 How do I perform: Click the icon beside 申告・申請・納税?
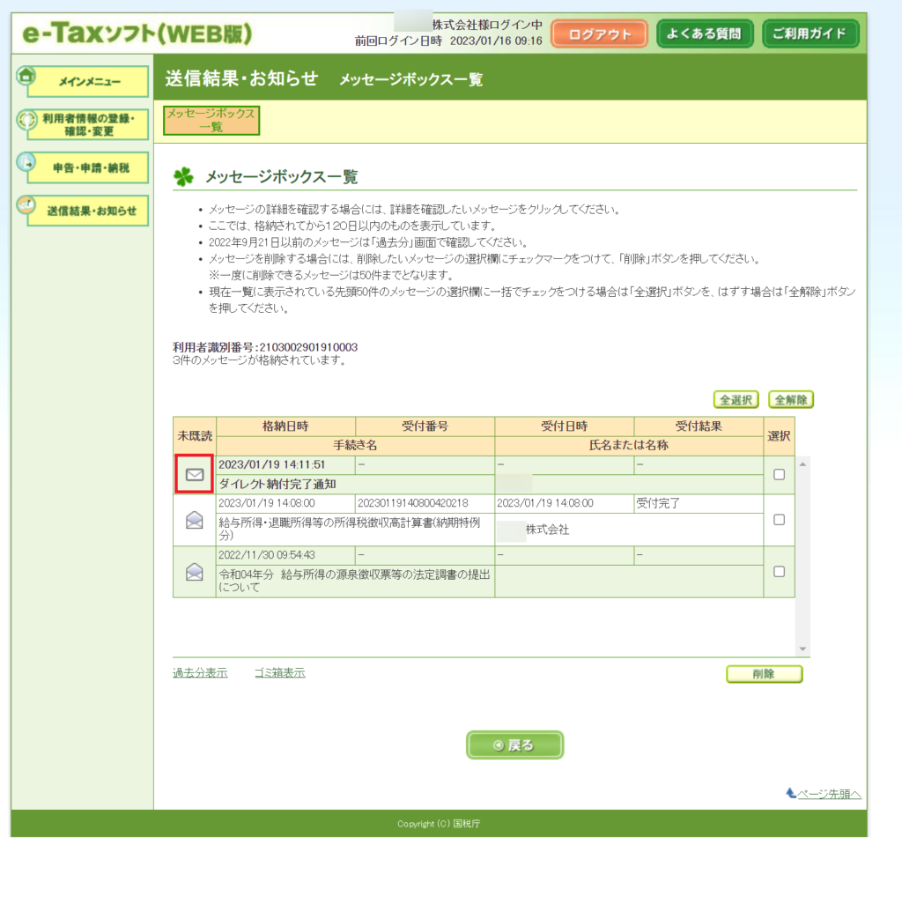point(26,162)
